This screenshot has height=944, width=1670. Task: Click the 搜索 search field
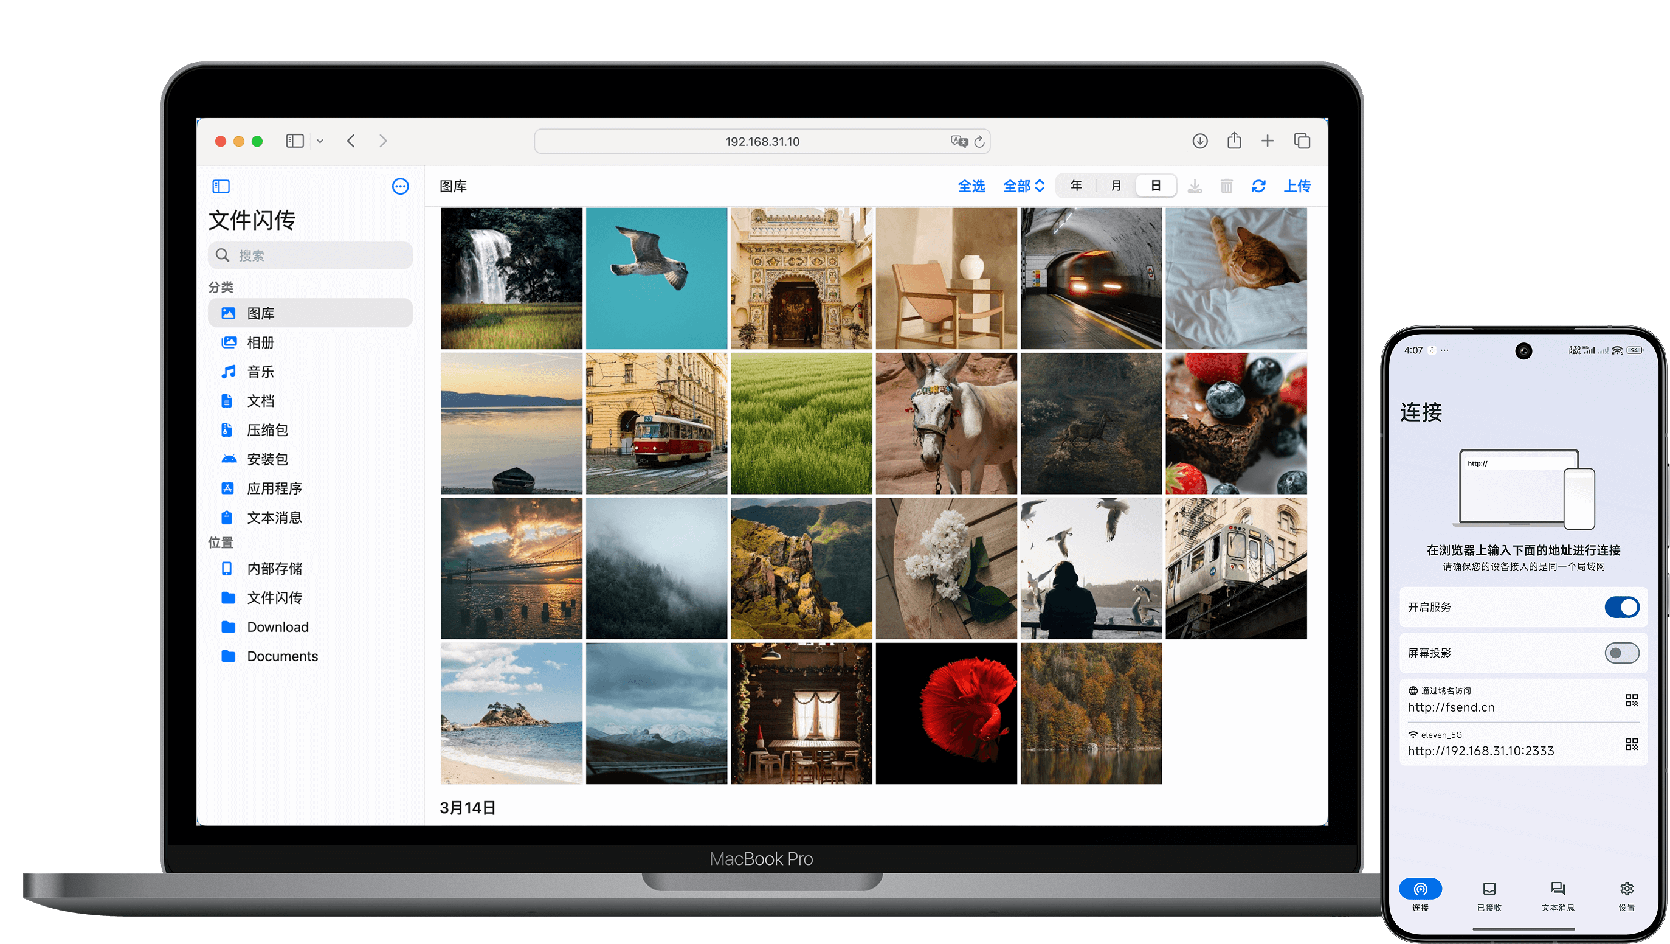tap(311, 255)
